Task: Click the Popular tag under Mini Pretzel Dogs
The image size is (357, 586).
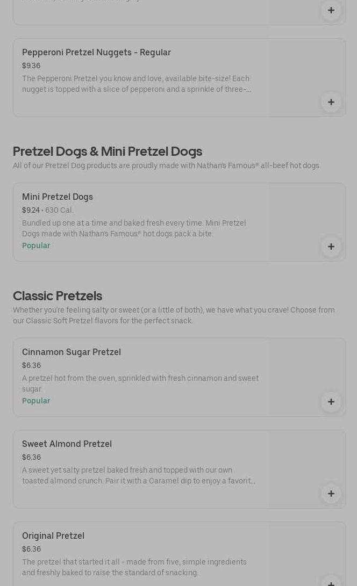Action: (36, 245)
